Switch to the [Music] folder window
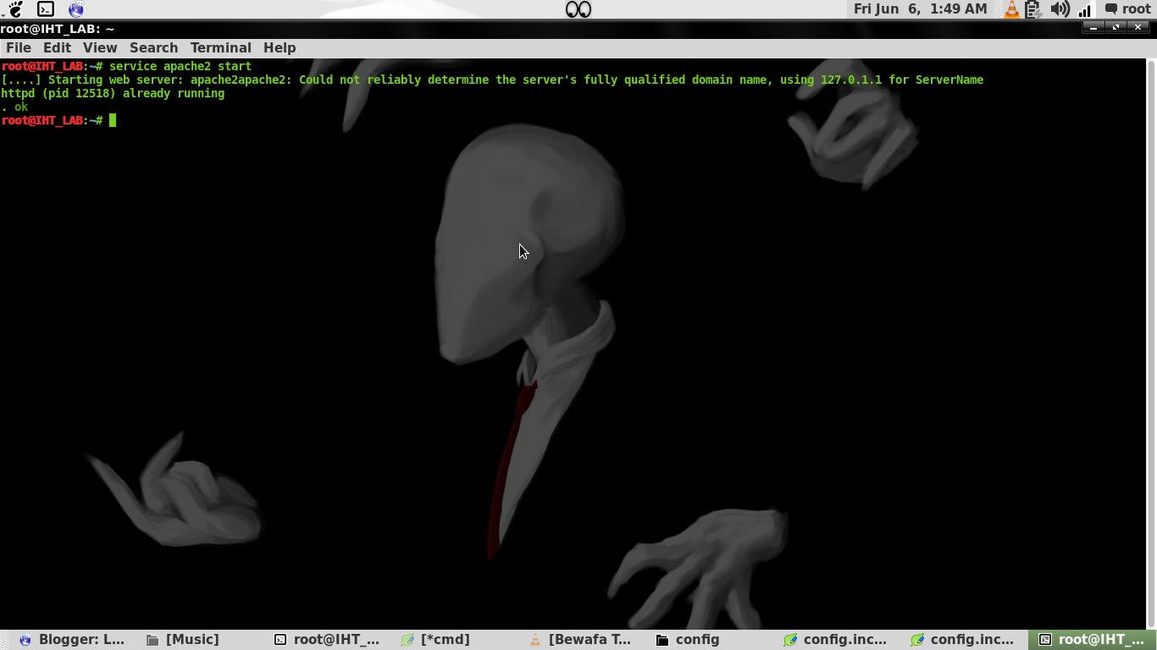This screenshot has width=1157, height=650. [200, 640]
